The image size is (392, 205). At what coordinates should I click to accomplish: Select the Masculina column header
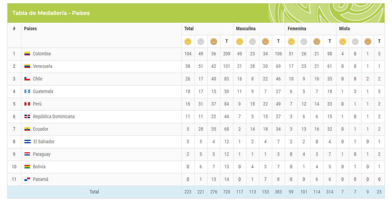click(246, 29)
